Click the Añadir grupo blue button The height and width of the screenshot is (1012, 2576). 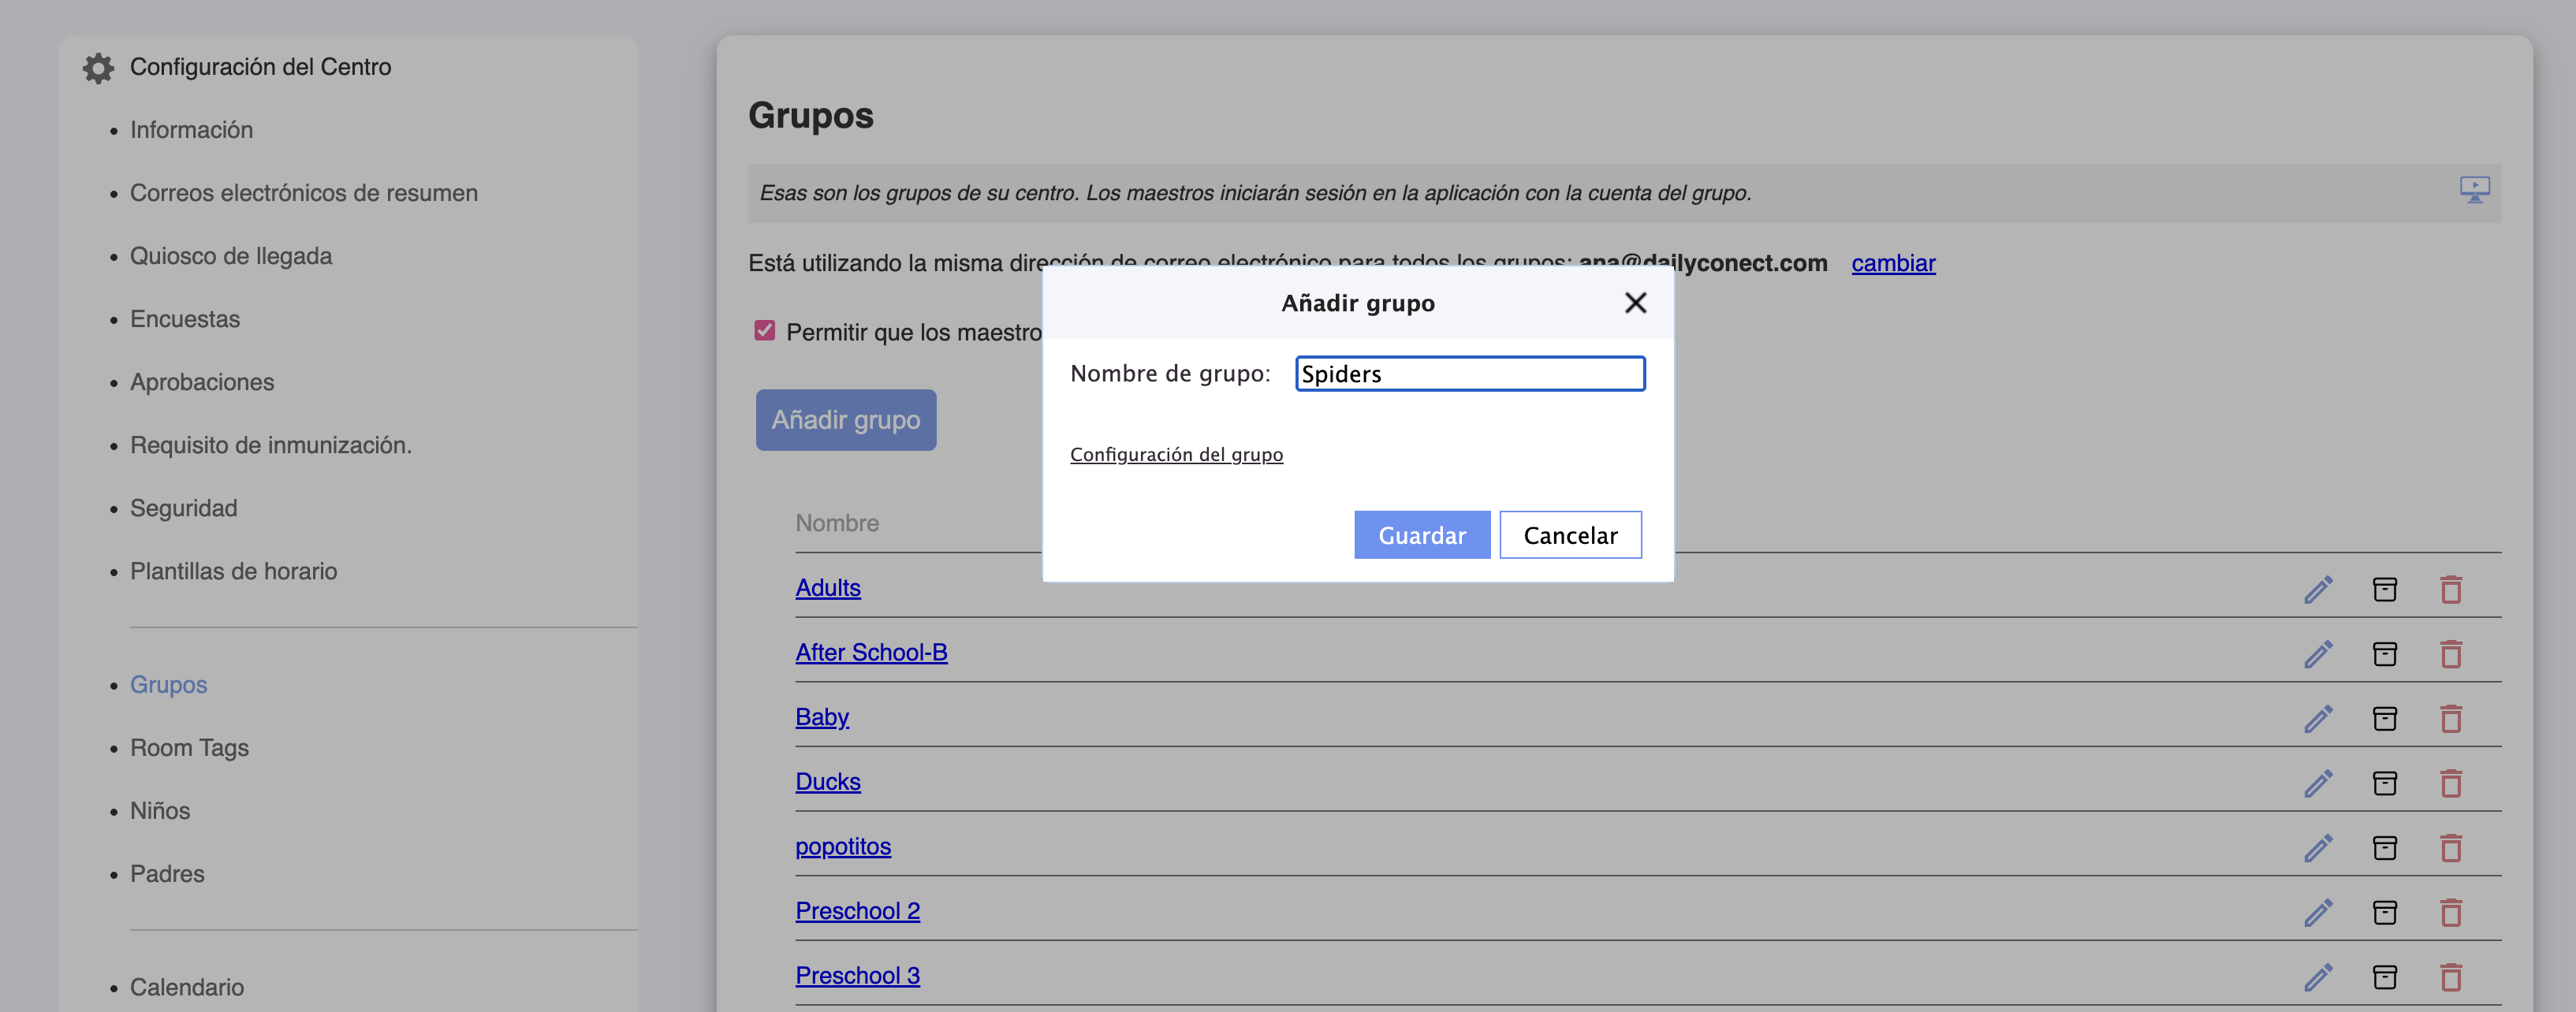(x=845, y=420)
